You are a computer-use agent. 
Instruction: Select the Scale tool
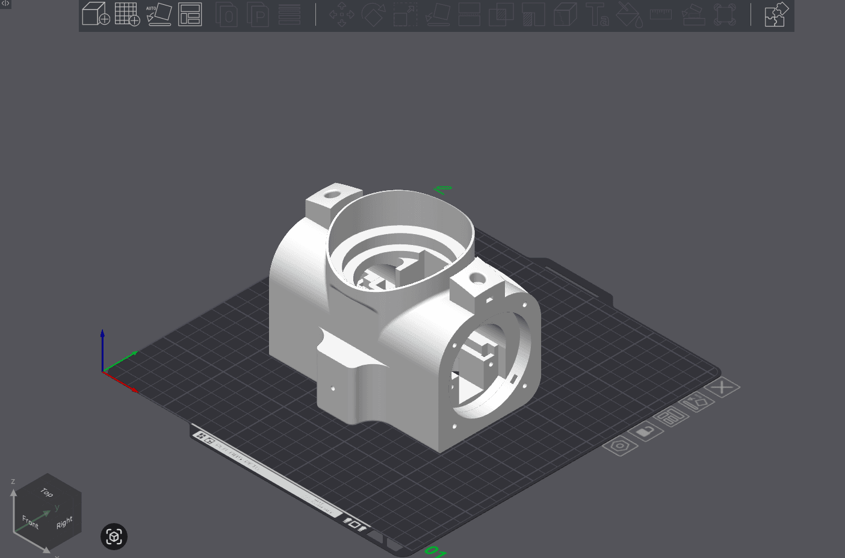(x=405, y=15)
